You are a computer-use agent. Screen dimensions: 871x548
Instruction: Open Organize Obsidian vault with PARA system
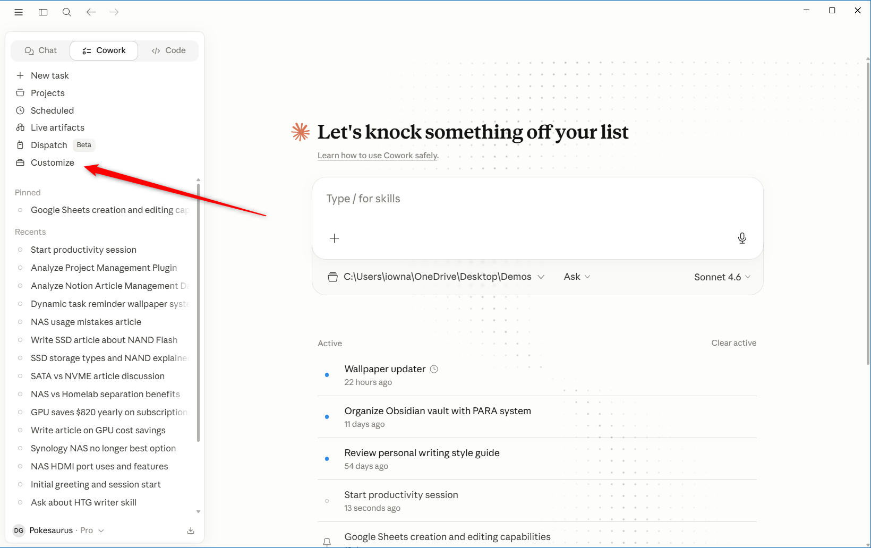tap(537, 417)
